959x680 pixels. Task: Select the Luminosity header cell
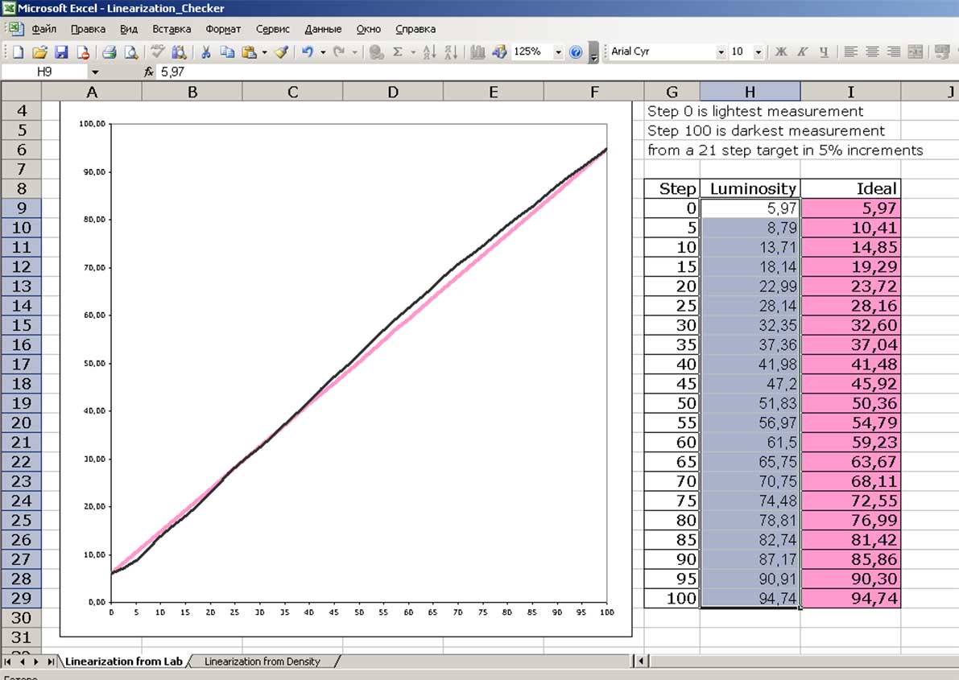click(x=750, y=188)
